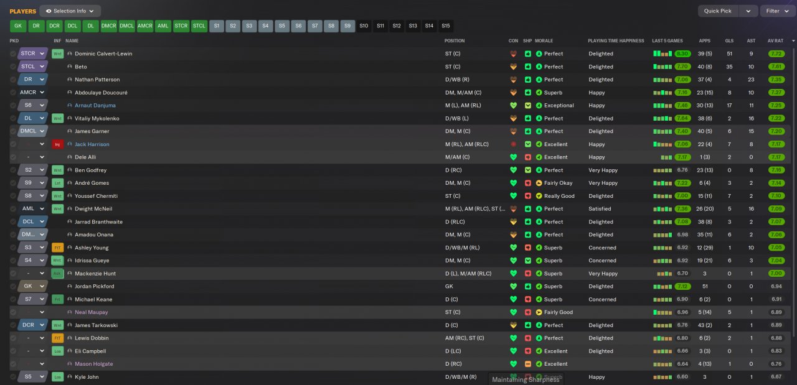
Task: Click the condition heart icon for Arnaut Danjuma
Action: (514, 105)
